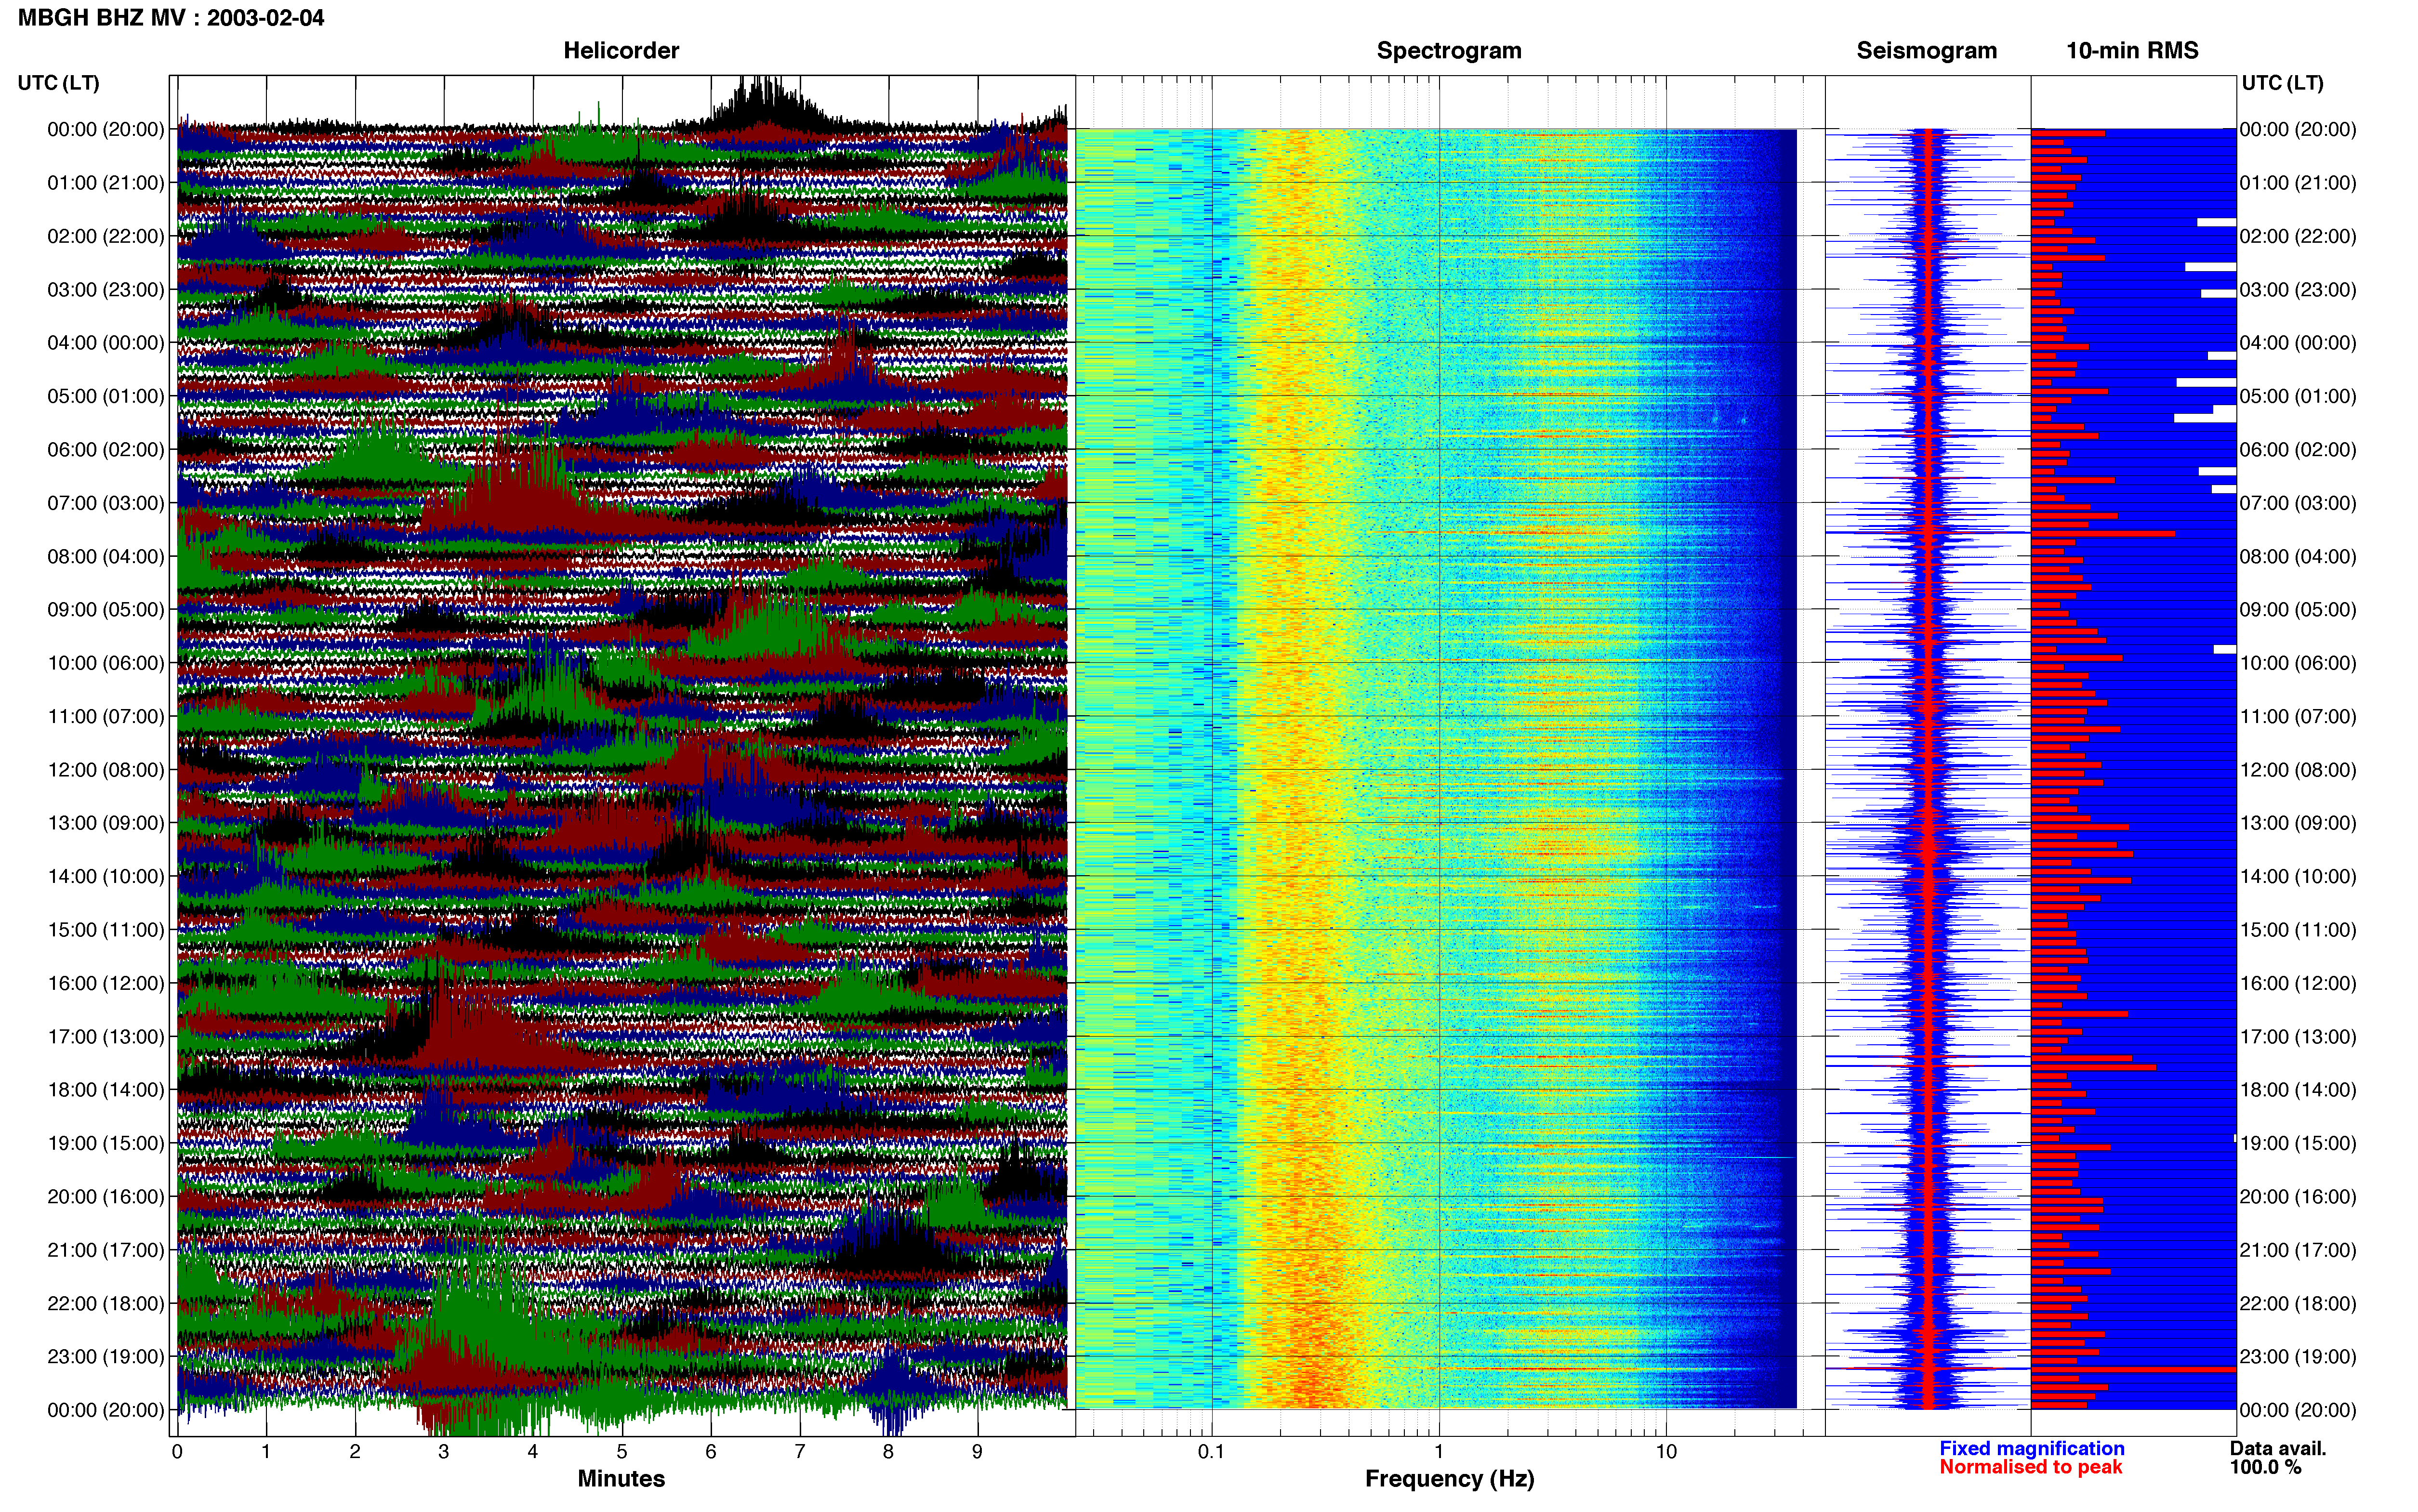Click the left time label '16:00 (12:00)'
2418x1512 pixels.
pyautogui.click(x=106, y=983)
